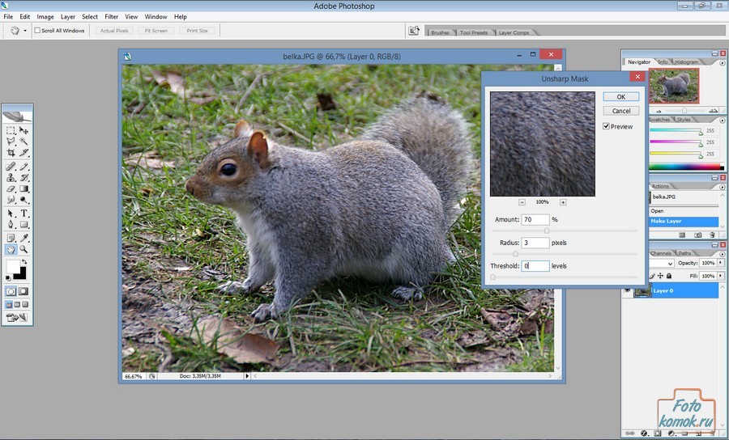
Task: Select the Magic Wand tool
Action: click(24, 141)
